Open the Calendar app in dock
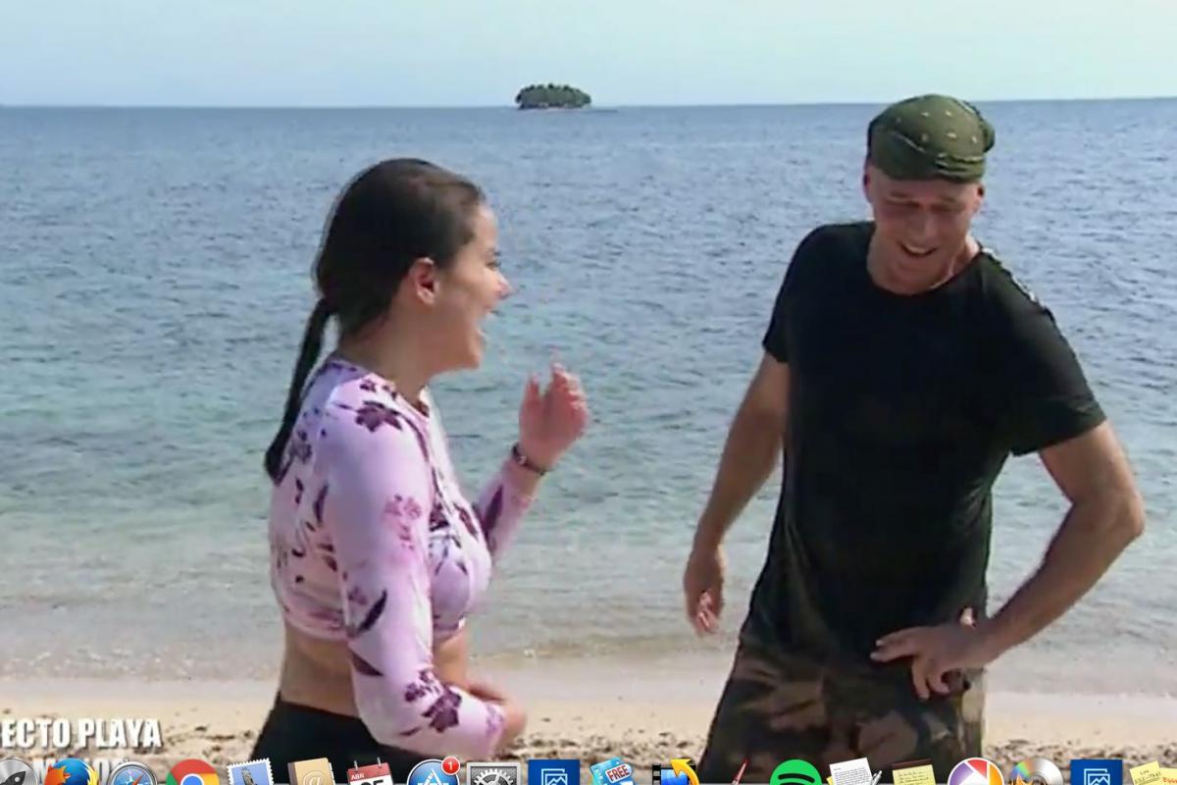The image size is (1177, 785). point(370,775)
